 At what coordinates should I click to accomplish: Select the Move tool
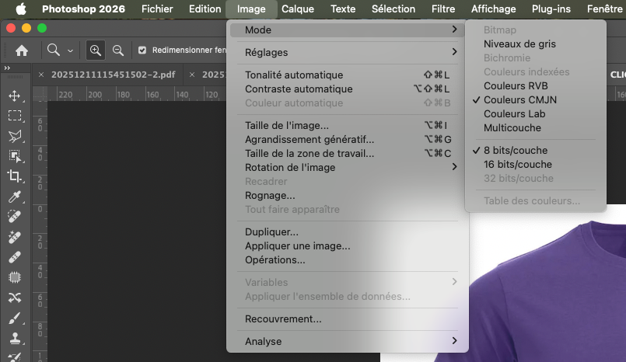[x=15, y=96]
